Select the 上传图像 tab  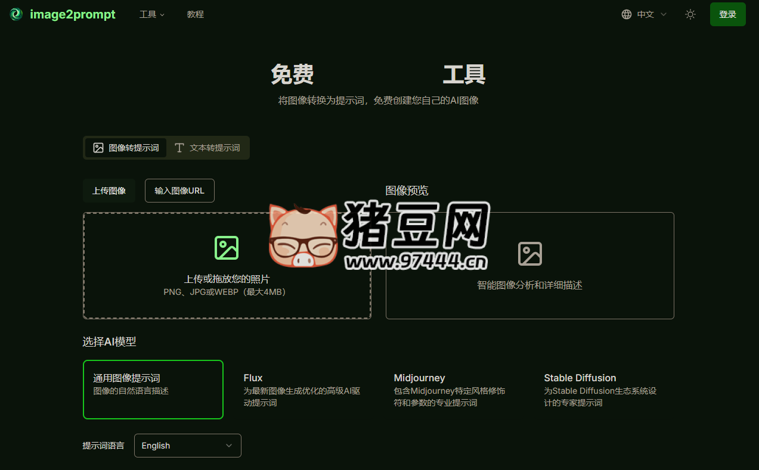(109, 191)
